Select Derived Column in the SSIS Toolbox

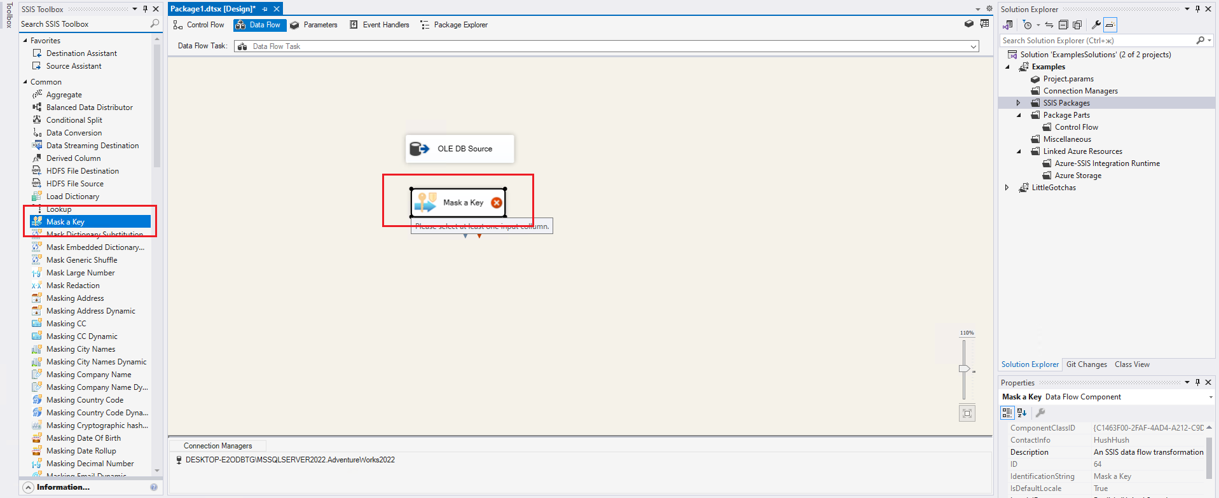(73, 158)
